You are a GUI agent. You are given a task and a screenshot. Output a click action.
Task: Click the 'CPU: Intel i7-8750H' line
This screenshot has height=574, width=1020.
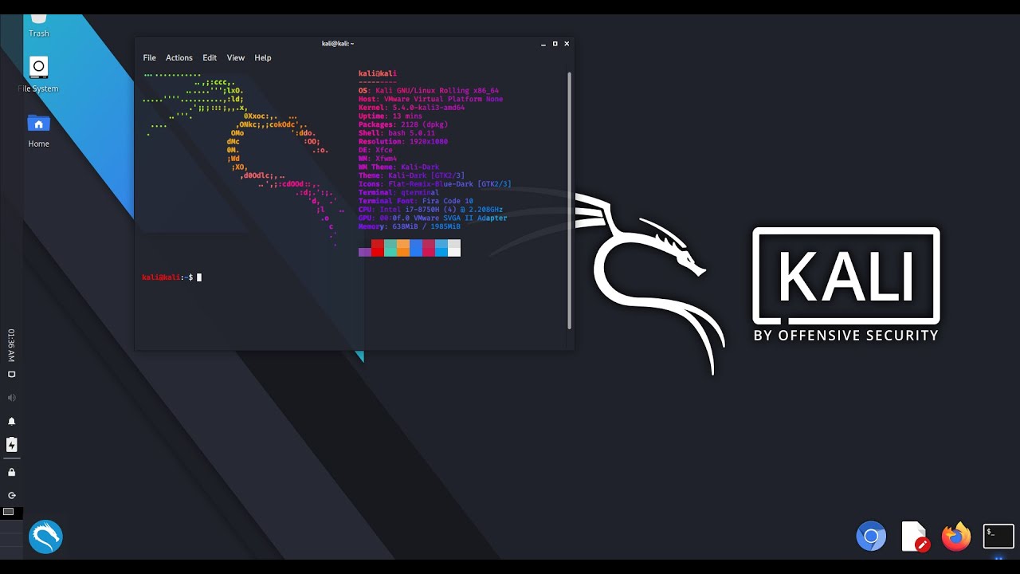click(x=430, y=210)
